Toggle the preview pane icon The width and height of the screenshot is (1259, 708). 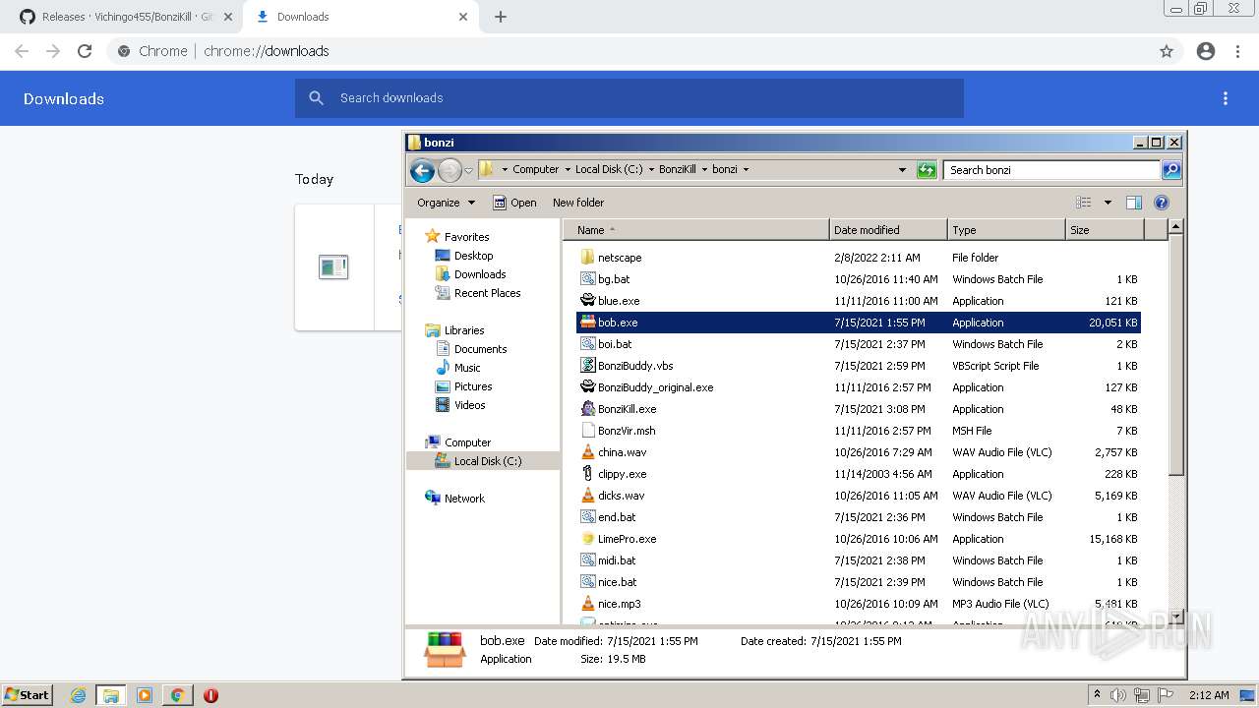(x=1133, y=203)
